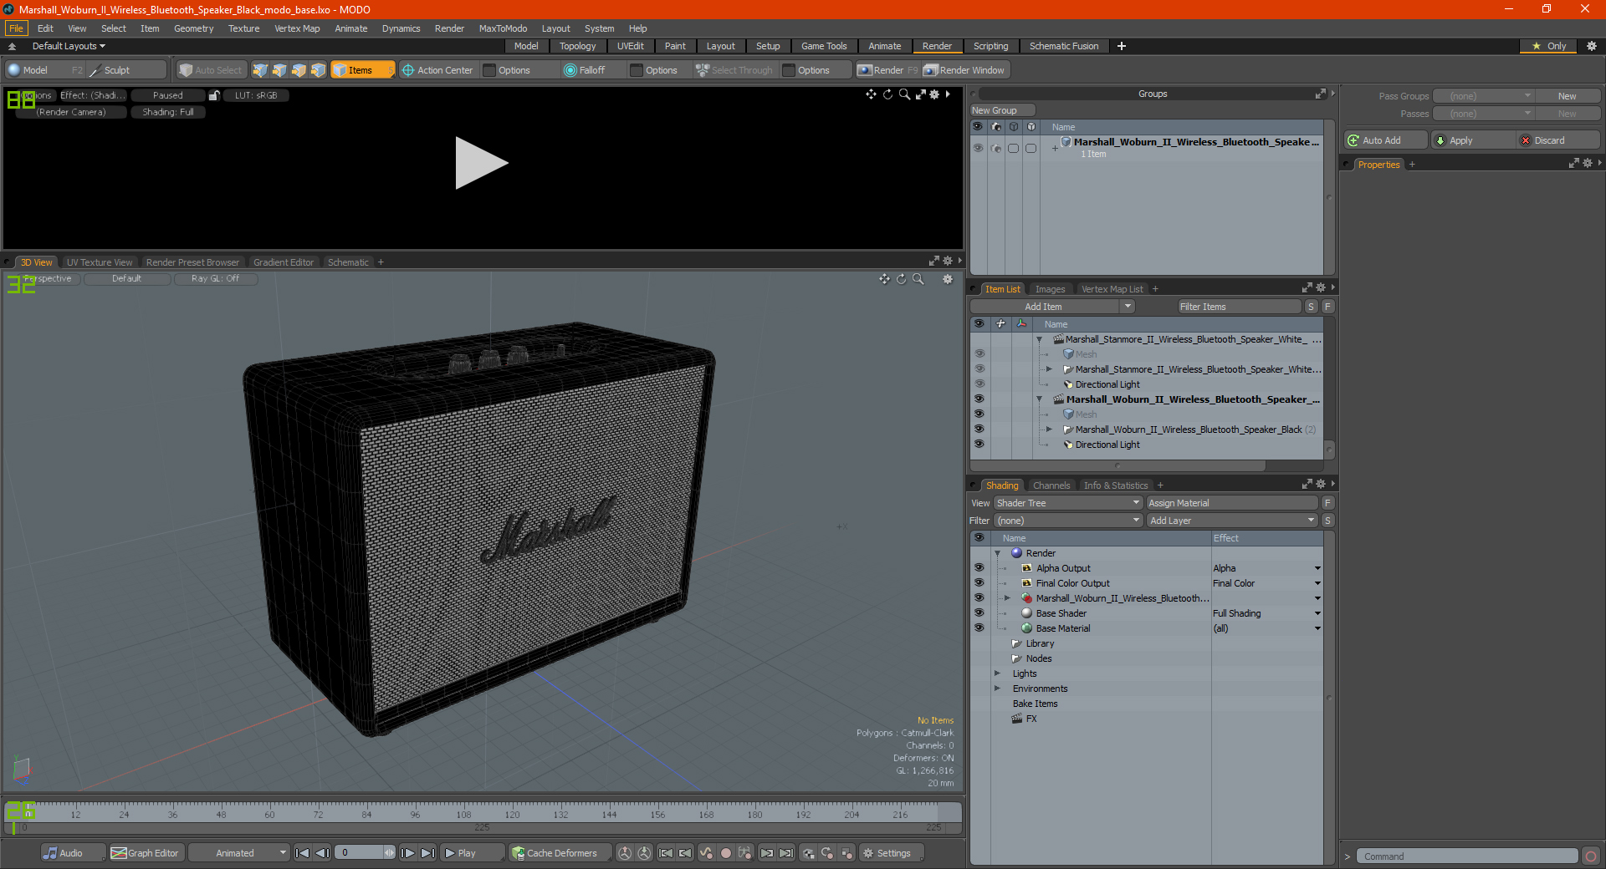
Task: Go to first frame
Action: (x=303, y=853)
